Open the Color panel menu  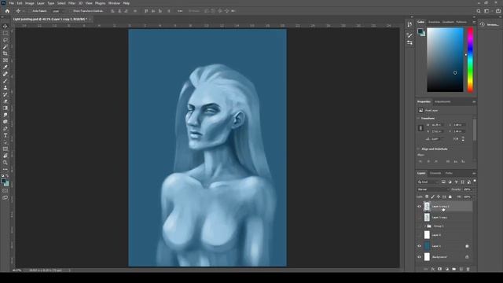pyautogui.click(x=474, y=22)
